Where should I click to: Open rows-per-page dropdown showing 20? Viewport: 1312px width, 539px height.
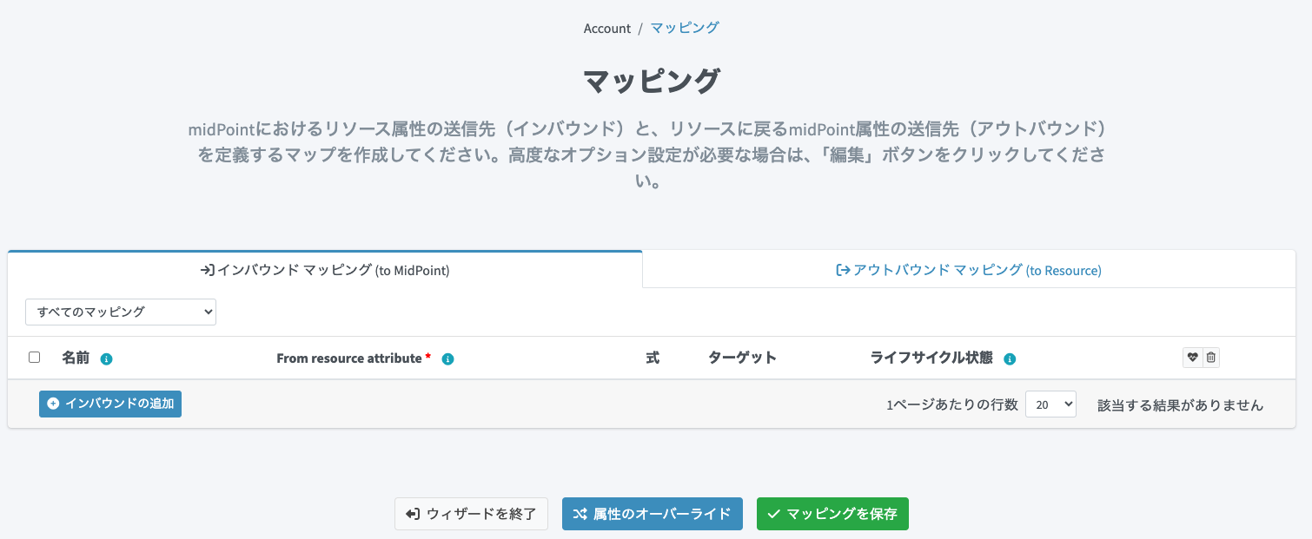point(1050,404)
